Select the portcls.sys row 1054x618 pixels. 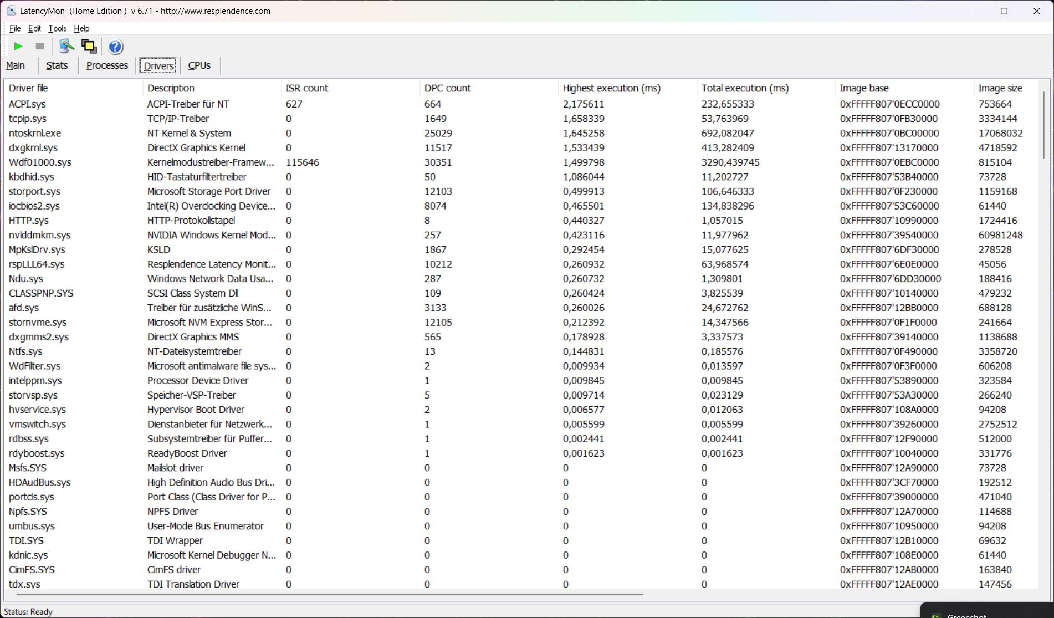point(521,497)
